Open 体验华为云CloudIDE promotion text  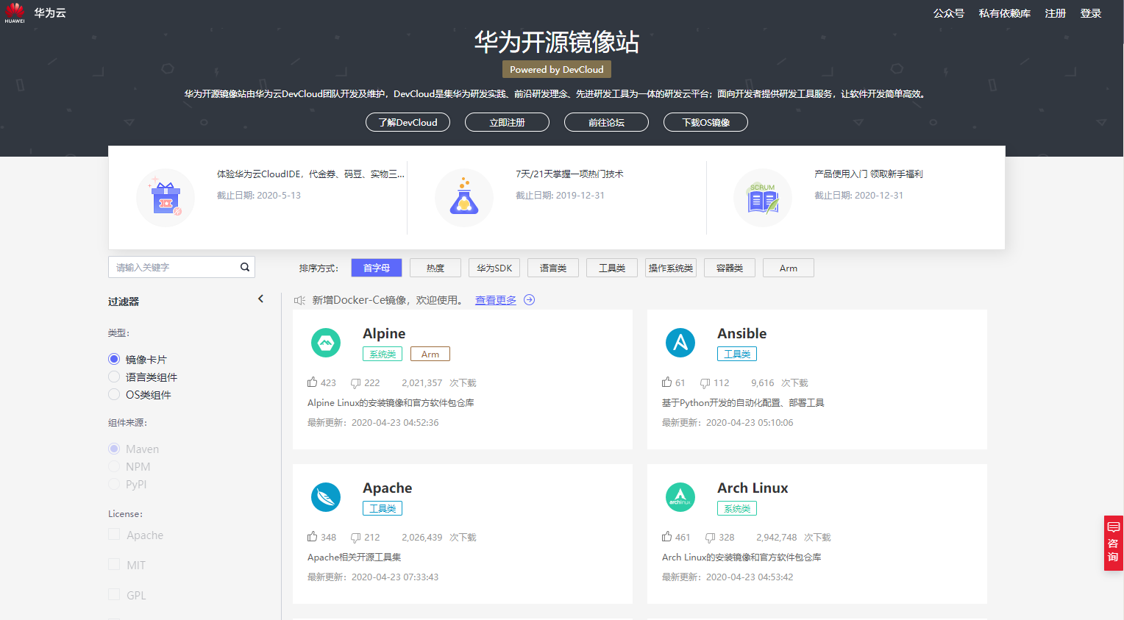tap(310, 174)
